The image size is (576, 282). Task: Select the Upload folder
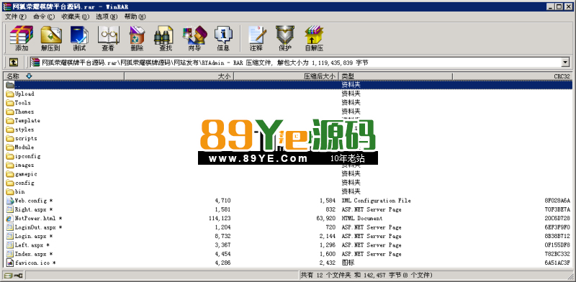(24, 94)
